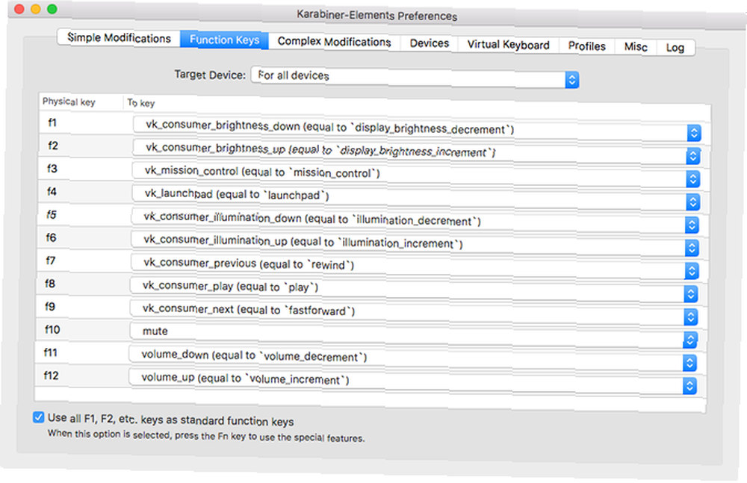
Task: Open the f8 vk_consumer_play dropdown
Action: point(413,289)
